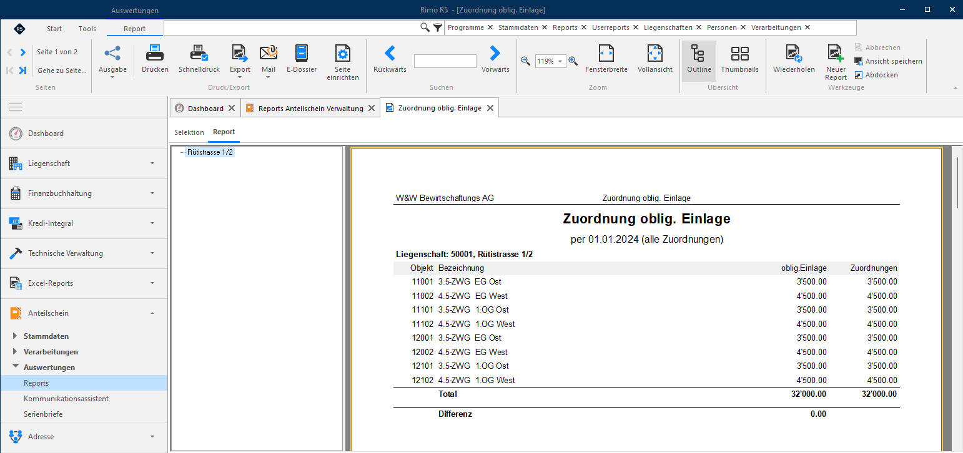Switch to the Selektion tab

coord(189,132)
